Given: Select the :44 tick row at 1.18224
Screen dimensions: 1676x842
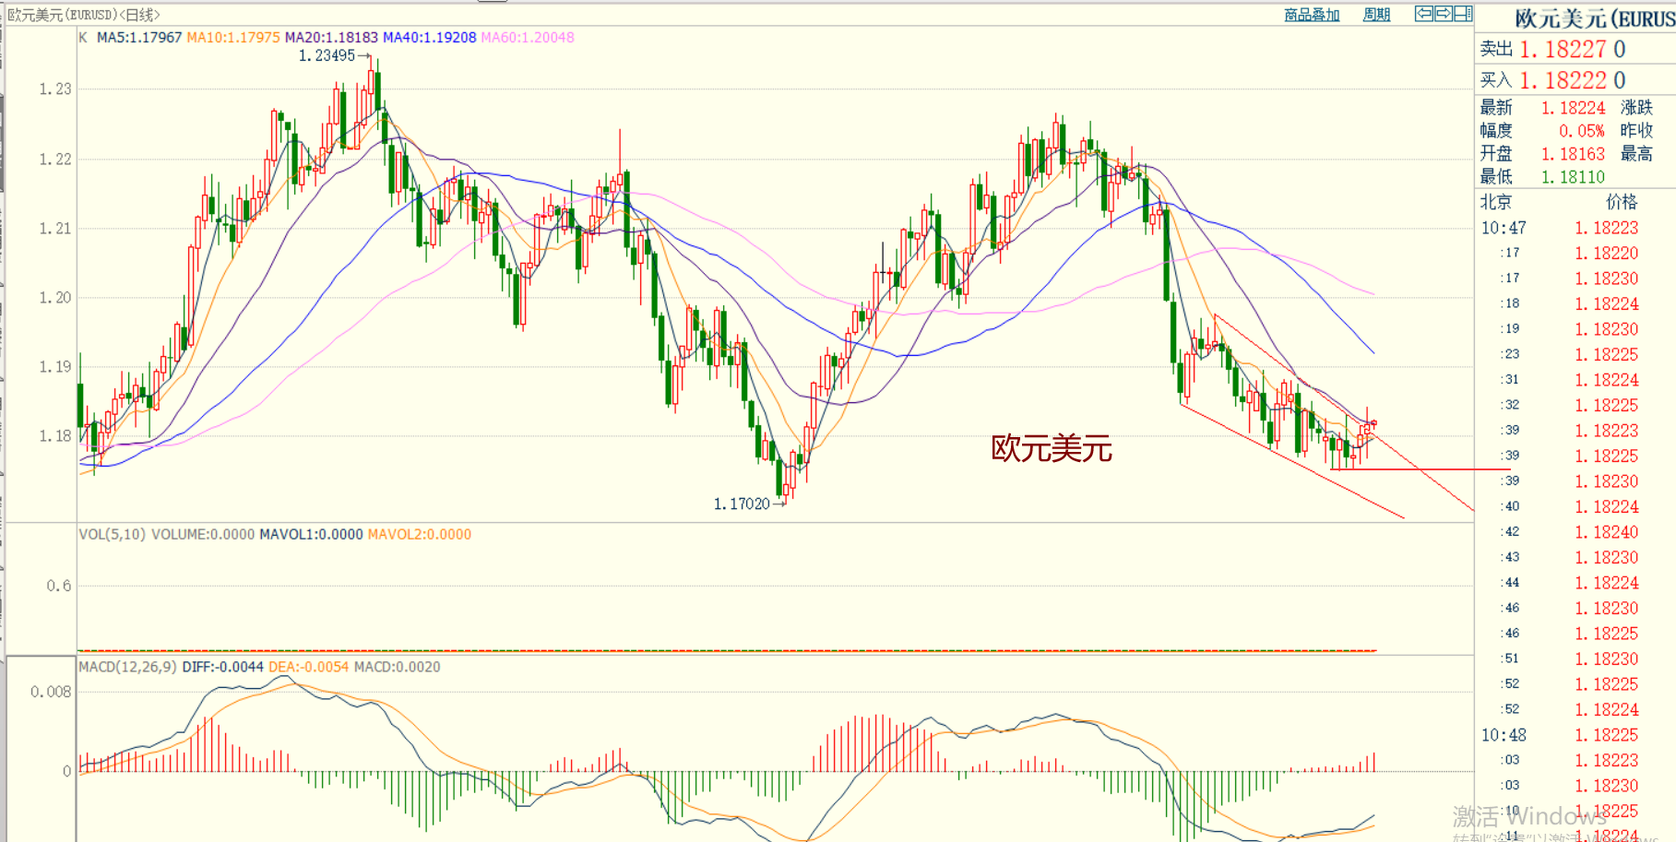Looking at the screenshot, I should tap(1575, 583).
